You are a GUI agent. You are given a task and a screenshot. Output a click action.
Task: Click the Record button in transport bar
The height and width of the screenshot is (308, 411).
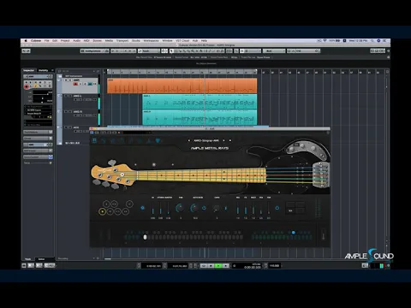[x=225, y=265]
